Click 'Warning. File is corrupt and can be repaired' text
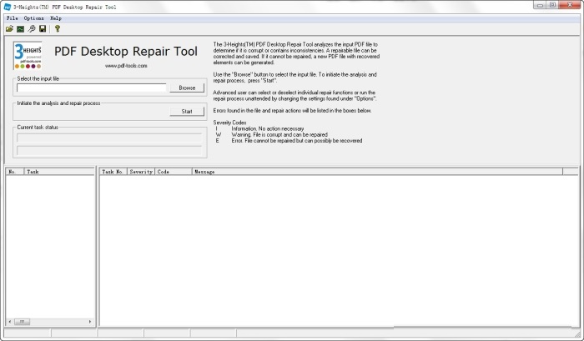 click(279, 134)
